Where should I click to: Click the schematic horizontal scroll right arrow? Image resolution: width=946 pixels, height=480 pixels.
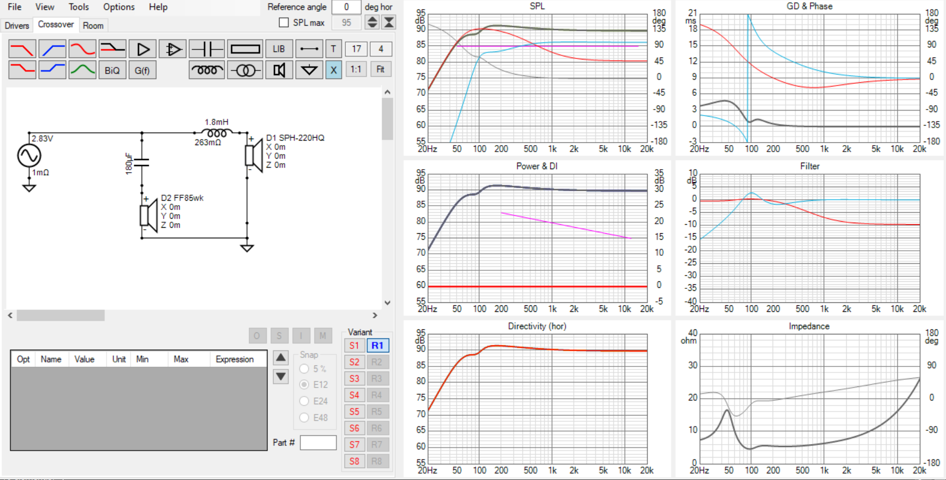pyautogui.click(x=375, y=315)
